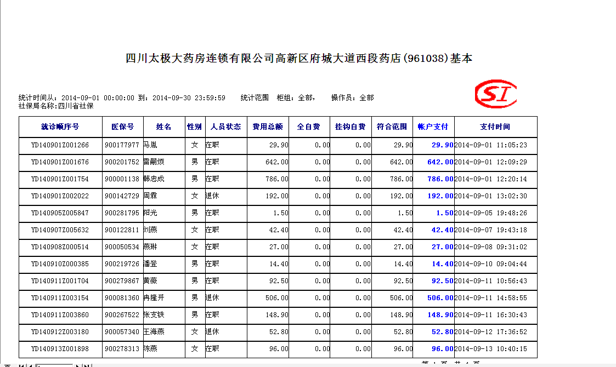Click the report title mentioning 府城大道西段药店
The width and height of the screenshot is (616, 367).
click(x=299, y=58)
